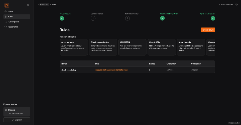The height and width of the screenshot is (125, 241).
Task: Open the Rules sidebar item
Action: pyautogui.click(x=17, y=16)
